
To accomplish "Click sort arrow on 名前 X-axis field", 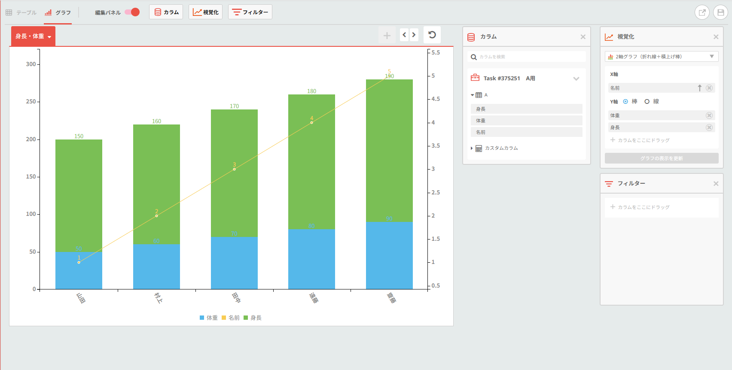I will point(699,88).
